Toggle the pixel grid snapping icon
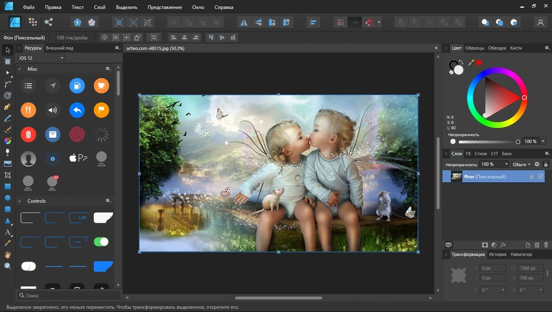Screen dimensions: 552x312 pos(340,22)
